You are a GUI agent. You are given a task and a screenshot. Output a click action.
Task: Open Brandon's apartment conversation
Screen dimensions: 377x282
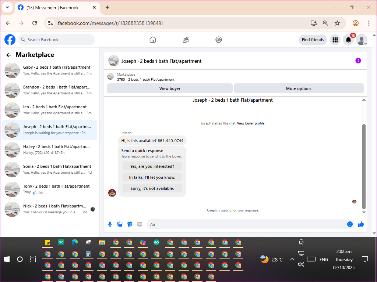[x=50, y=90]
